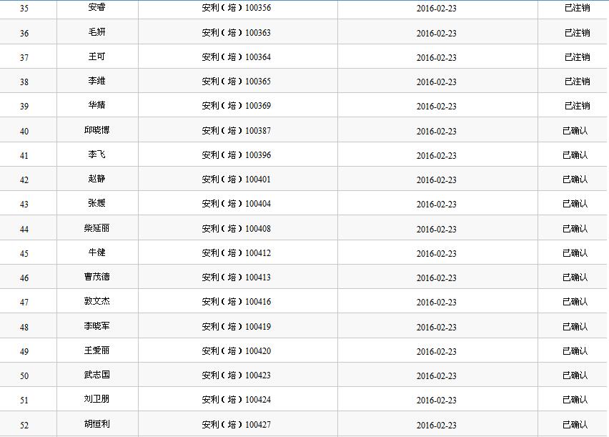Select certificate number 安利（培）100369
609x437 pixels.
236,106
